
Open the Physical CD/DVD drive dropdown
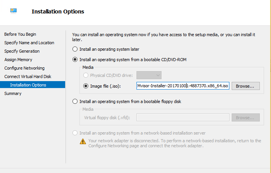pyautogui.click(x=149, y=75)
